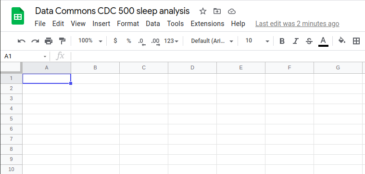Click the Redo arrow icon
The width and height of the screenshot is (365, 174).
tap(35, 41)
